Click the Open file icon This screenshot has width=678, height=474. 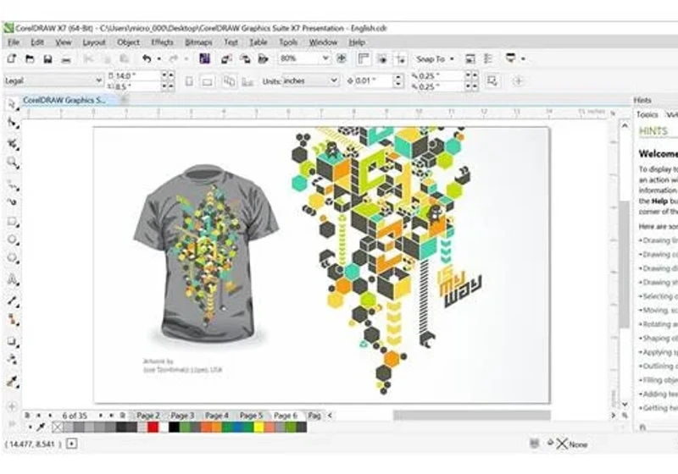click(30, 58)
